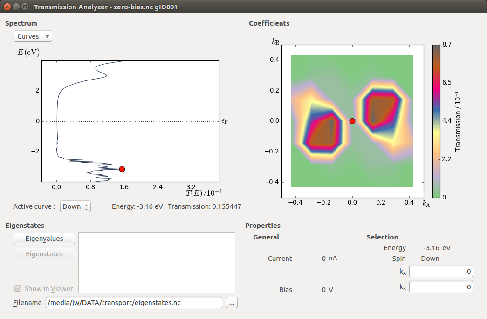The width and height of the screenshot is (487, 319).
Task: Click the Filename input field
Action: tap(134, 303)
